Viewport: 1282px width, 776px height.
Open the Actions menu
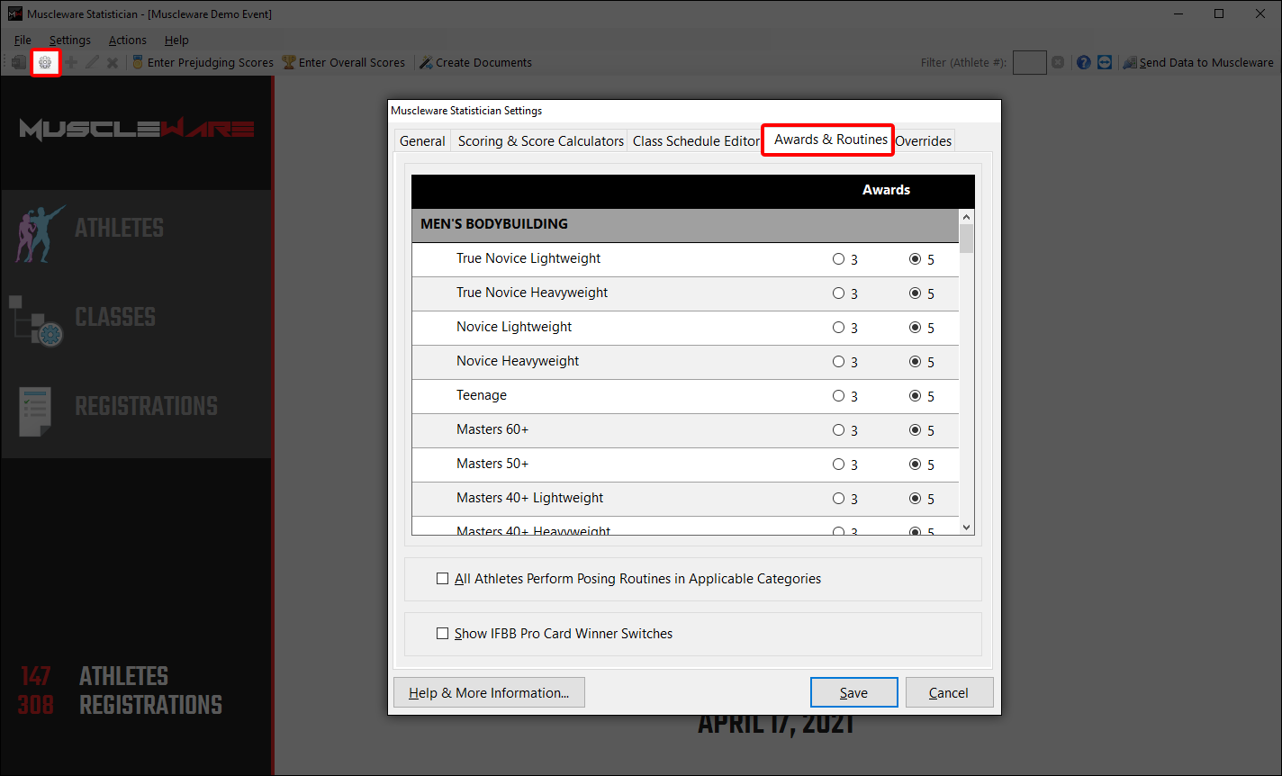click(x=128, y=41)
